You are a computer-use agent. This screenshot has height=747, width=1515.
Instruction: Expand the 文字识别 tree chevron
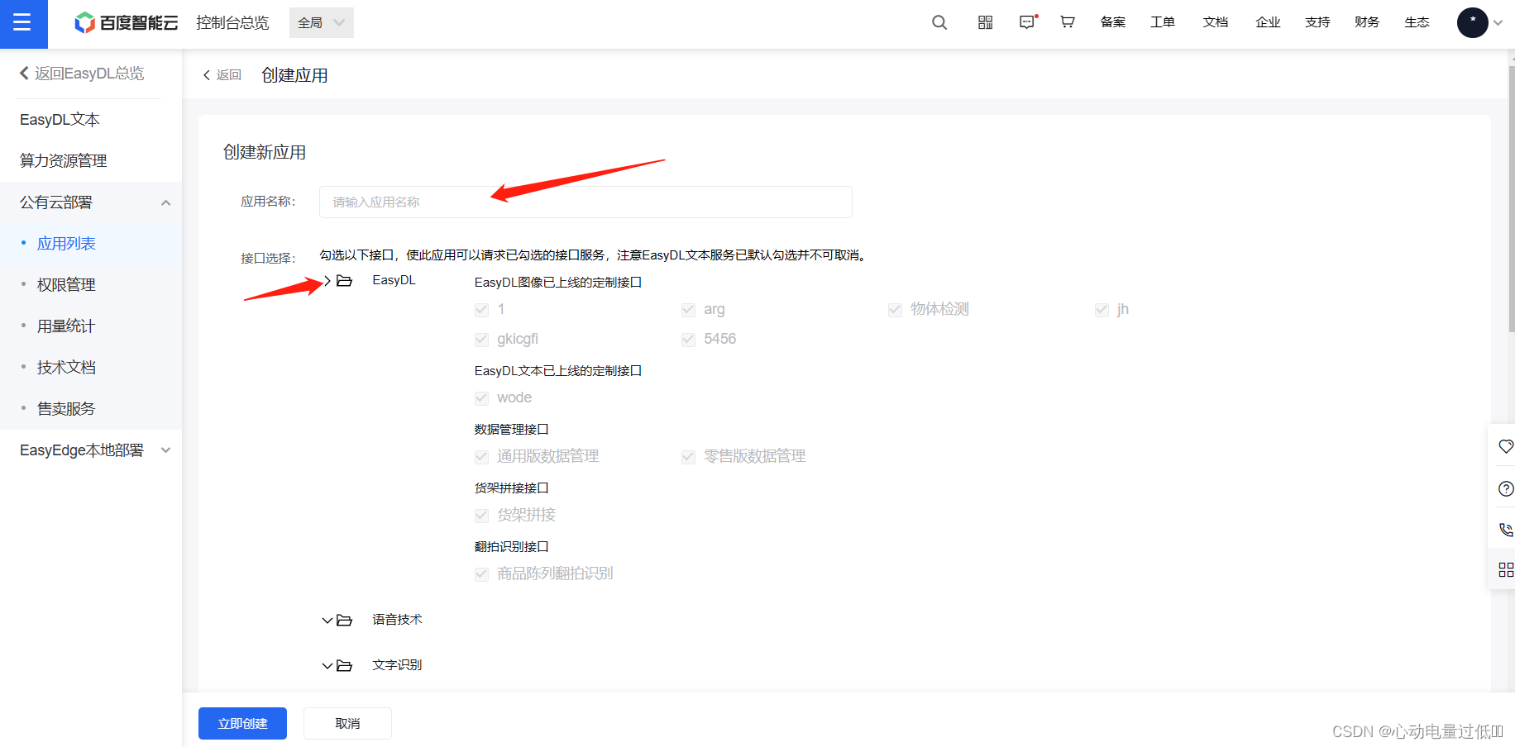[x=327, y=665]
